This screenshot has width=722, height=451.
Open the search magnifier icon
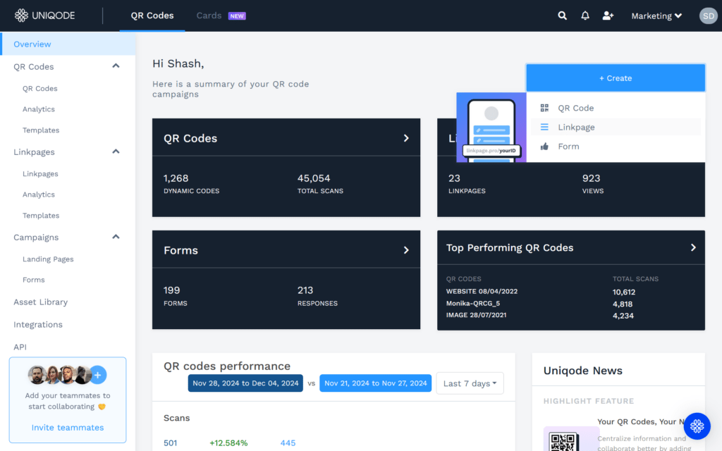coord(562,15)
